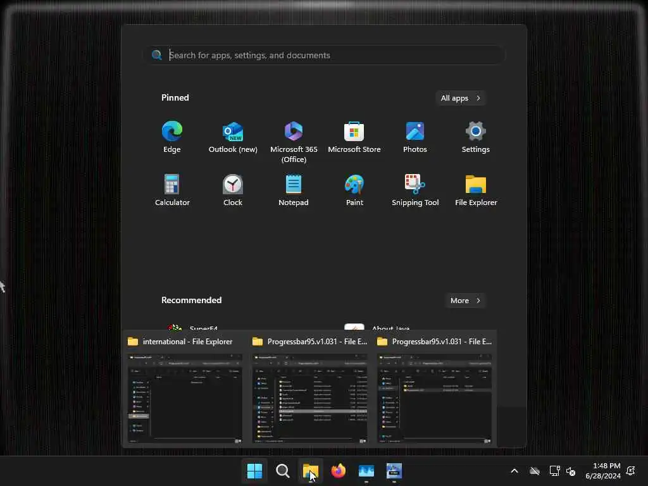
Task: Open the network status tray icon
Action: [554, 471]
